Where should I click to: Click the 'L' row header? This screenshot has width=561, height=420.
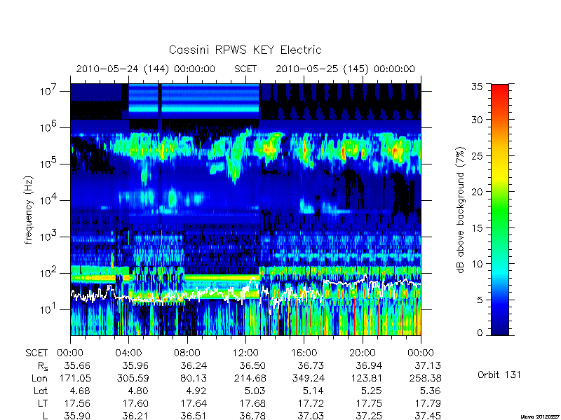[45, 416]
